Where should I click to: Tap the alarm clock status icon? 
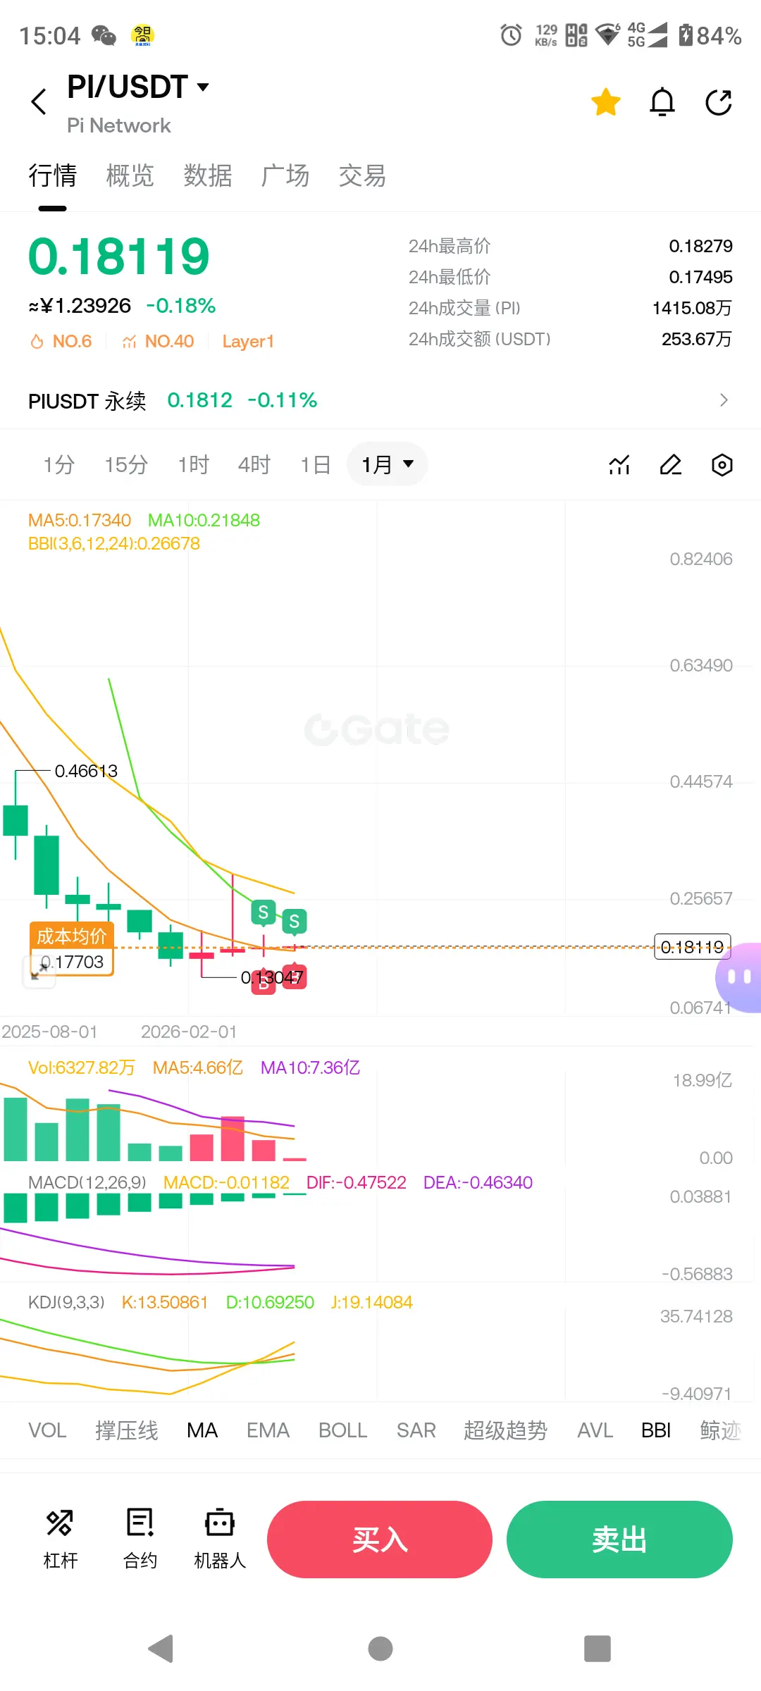(511, 35)
